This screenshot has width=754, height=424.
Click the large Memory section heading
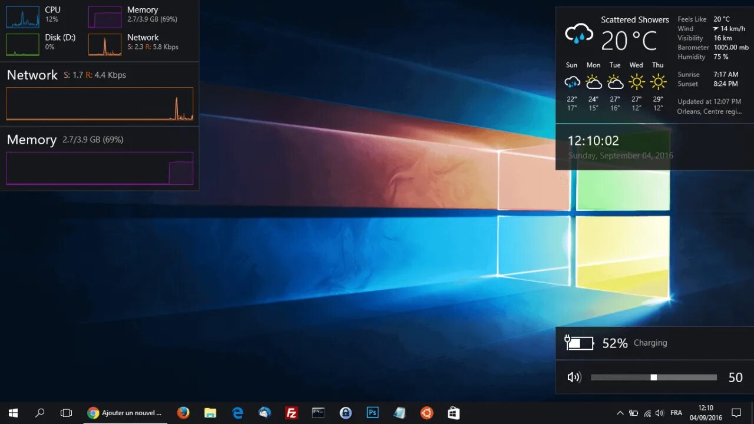pyautogui.click(x=32, y=140)
